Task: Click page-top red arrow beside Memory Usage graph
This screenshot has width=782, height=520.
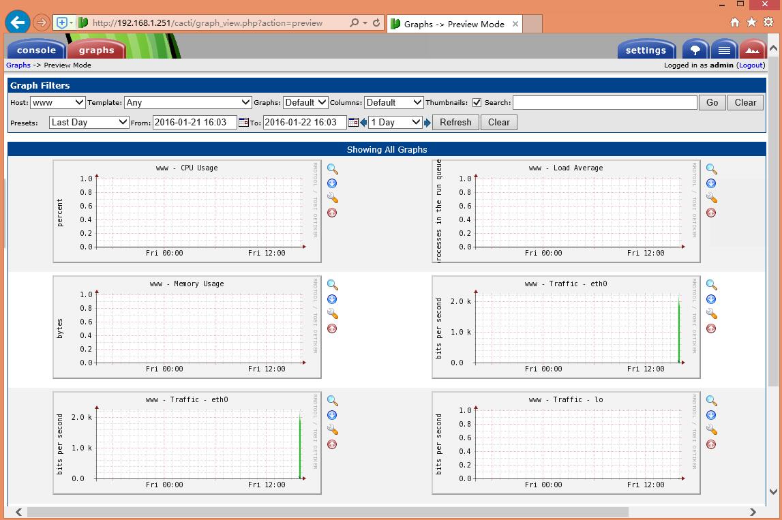Action: point(332,328)
